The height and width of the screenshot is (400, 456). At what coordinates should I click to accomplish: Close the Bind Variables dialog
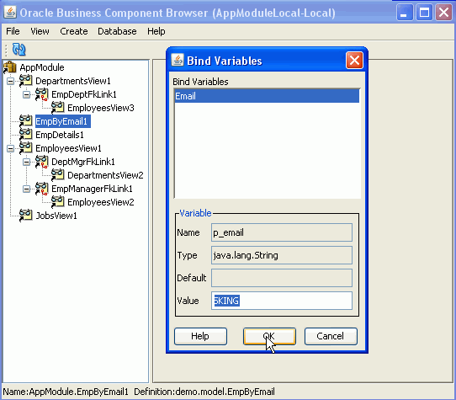click(x=354, y=61)
